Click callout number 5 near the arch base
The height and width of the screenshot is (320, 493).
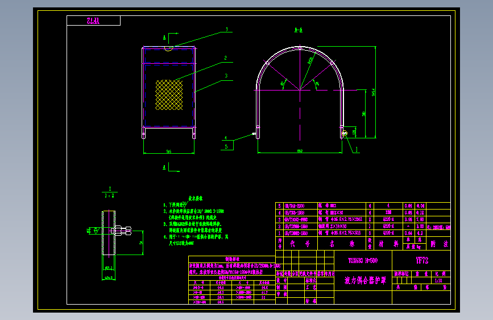coord(226,146)
